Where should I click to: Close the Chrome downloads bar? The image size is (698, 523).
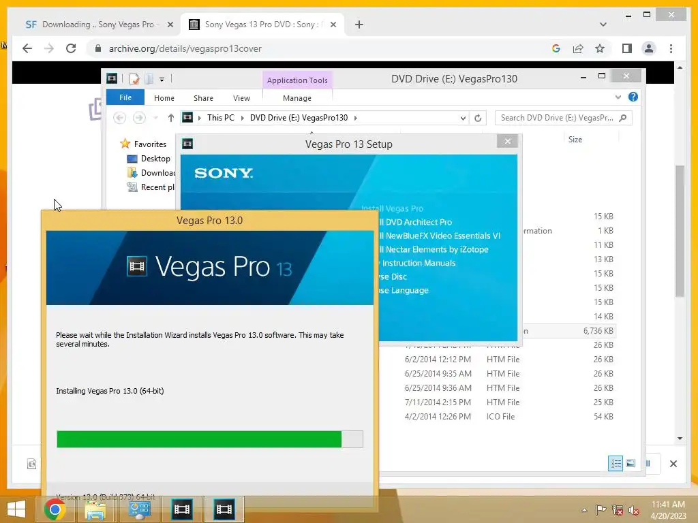pos(673,464)
